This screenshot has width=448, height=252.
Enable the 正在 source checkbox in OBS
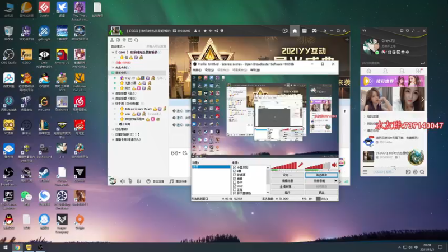coord(235,190)
